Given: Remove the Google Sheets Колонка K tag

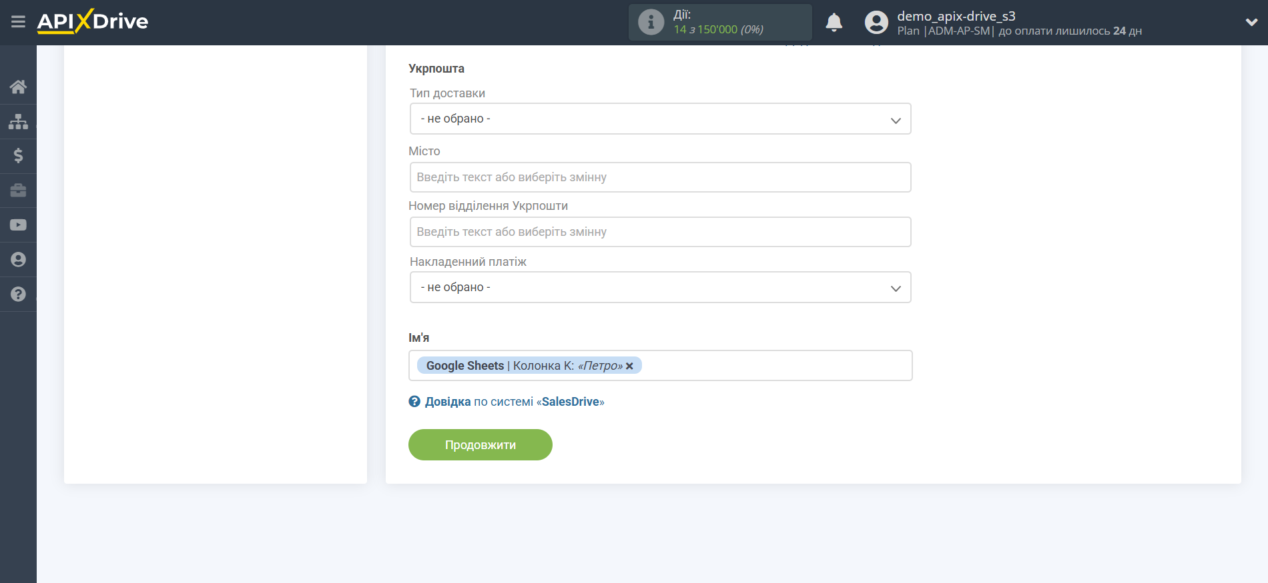Looking at the screenshot, I should coord(629,366).
